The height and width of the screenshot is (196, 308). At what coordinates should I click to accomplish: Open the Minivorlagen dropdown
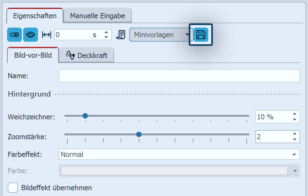point(161,35)
